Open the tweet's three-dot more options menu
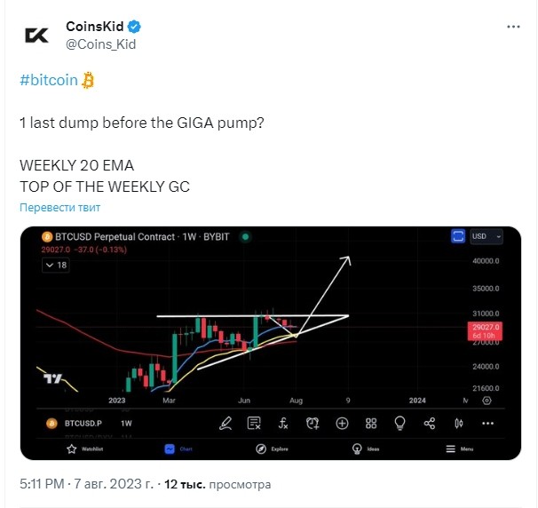The width and height of the screenshot is (538, 508). [x=513, y=27]
